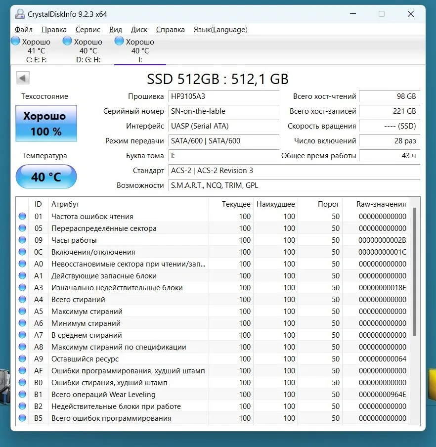The image size is (436, 447).
Task: Select the Перераспределённые сектора attribute row
Action: (104, 228)
